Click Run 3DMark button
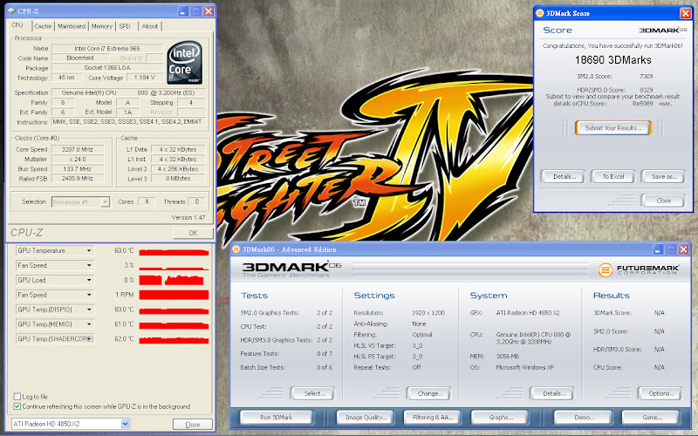Screen dimensions: 698x436 (x=276, y=418)
